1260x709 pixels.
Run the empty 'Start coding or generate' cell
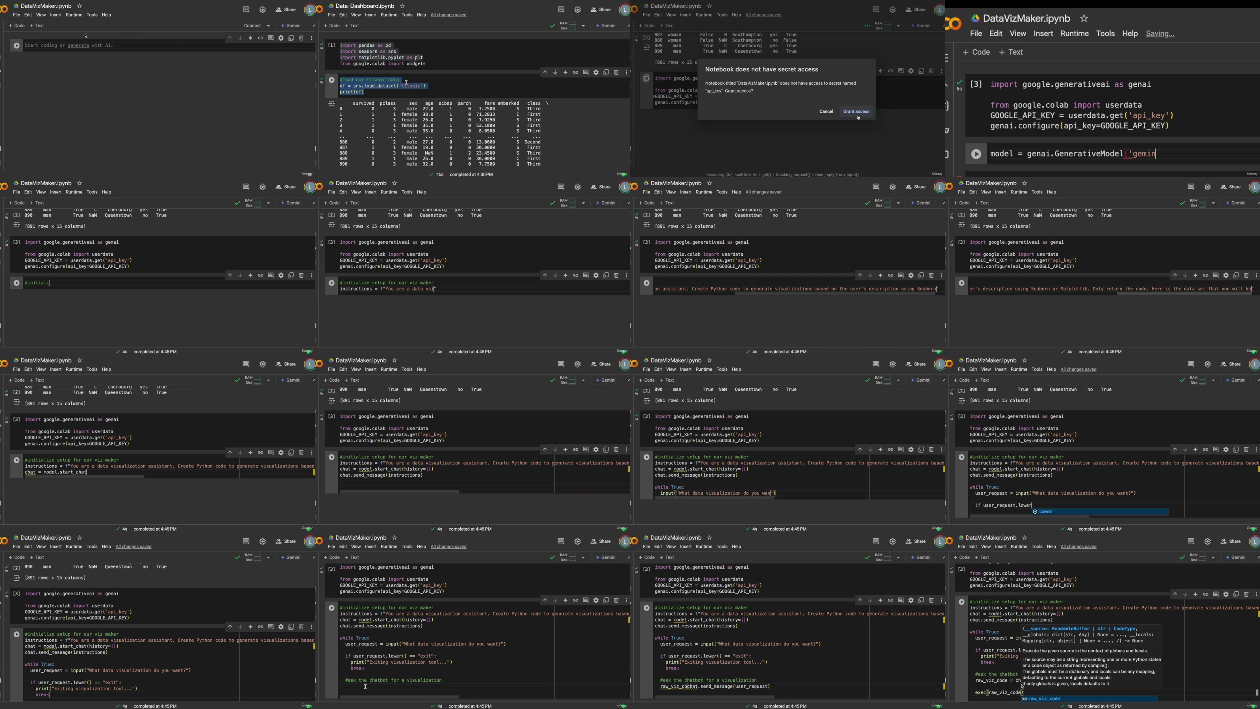[x=17, y=46]
